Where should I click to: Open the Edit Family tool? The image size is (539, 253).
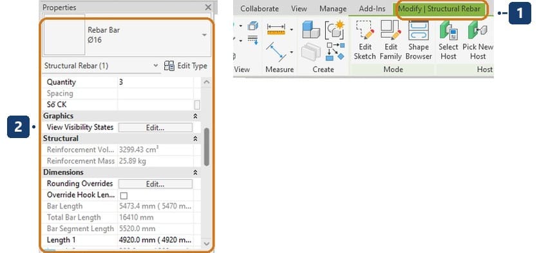pos(390,40)
